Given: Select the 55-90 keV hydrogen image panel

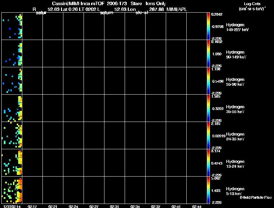Looking at the screenshot, I should (x=12, y=81).
